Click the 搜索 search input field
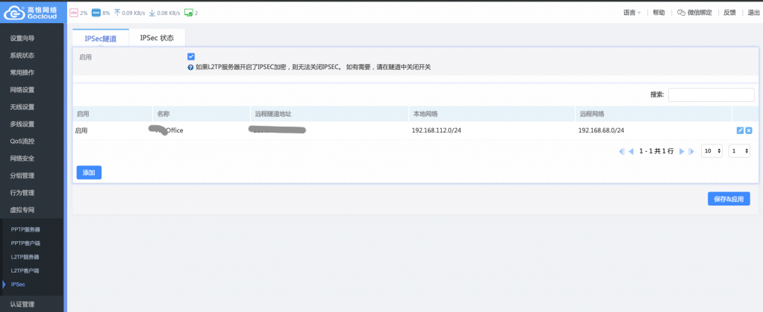 click(711, 95)
